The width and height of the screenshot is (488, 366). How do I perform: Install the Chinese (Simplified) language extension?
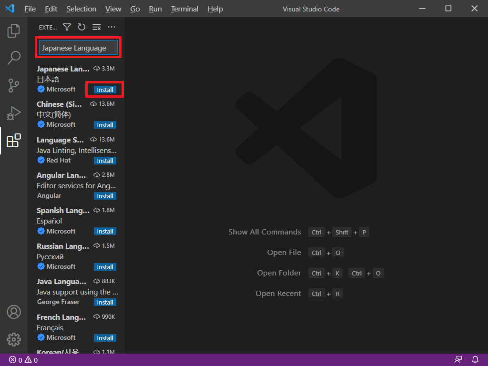point(105,125)
